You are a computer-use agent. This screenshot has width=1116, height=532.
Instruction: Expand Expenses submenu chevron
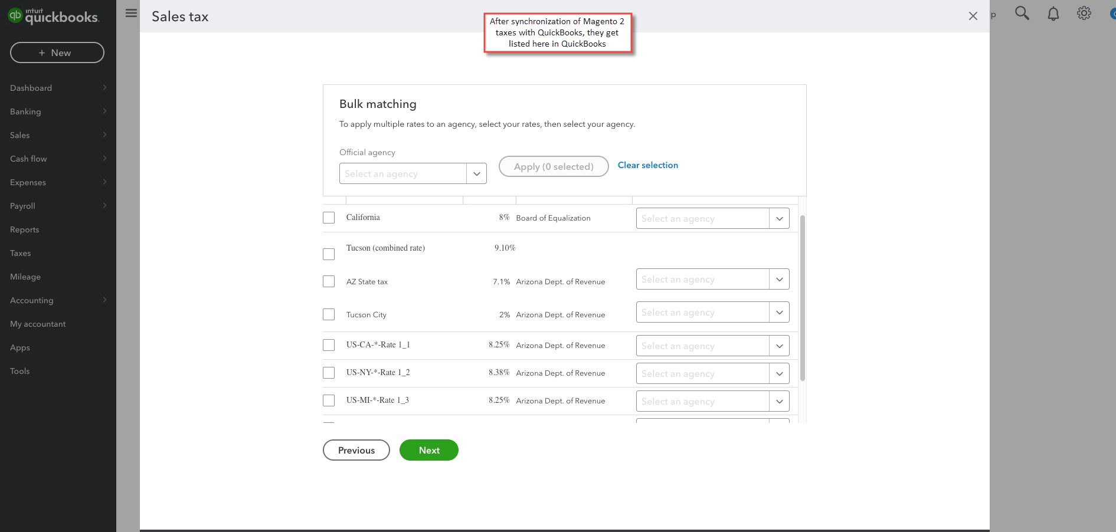click(x=104, y=182)
